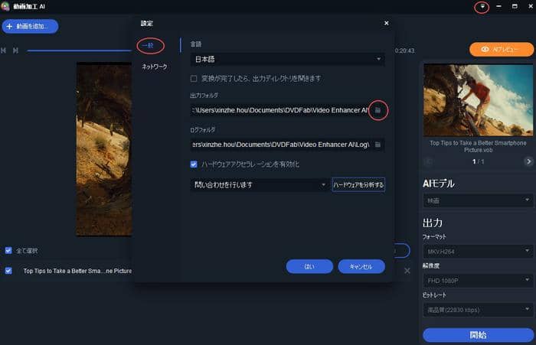Screen dimensions: 536x345
Task: Toggle the select all checkbox
Action: (8, 250)
